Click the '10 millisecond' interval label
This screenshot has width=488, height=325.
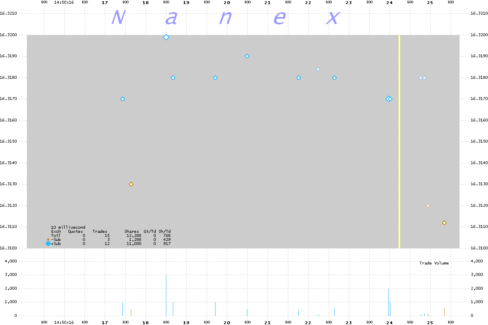point(68,227)
